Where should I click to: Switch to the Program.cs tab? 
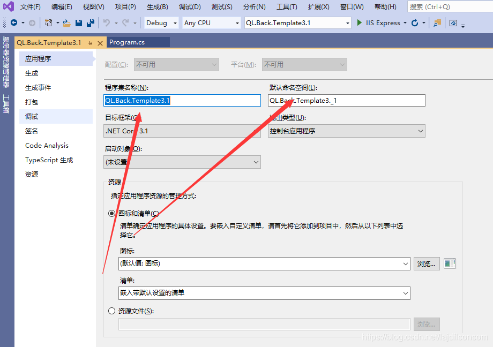(x=138, y=42)
